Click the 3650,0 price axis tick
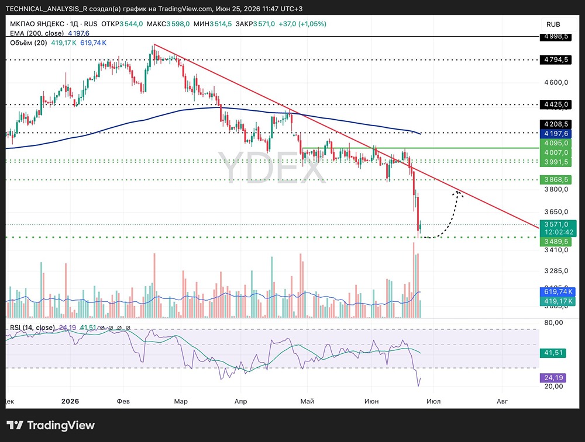 point(556,211)
